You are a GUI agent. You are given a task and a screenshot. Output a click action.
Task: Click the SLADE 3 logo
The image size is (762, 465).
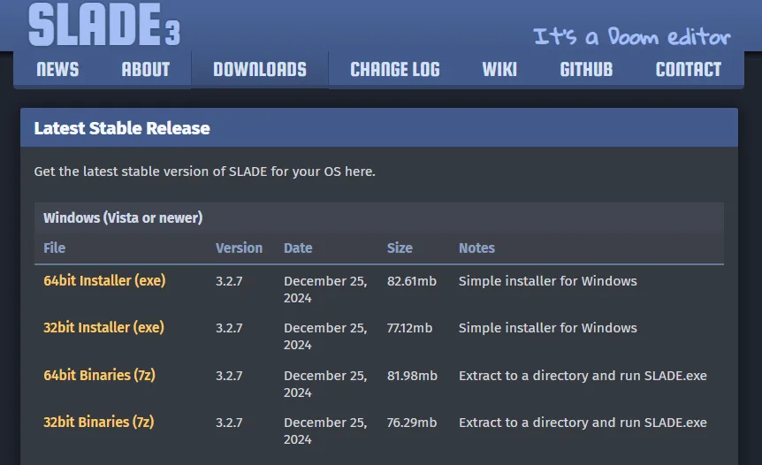[104, 24]
